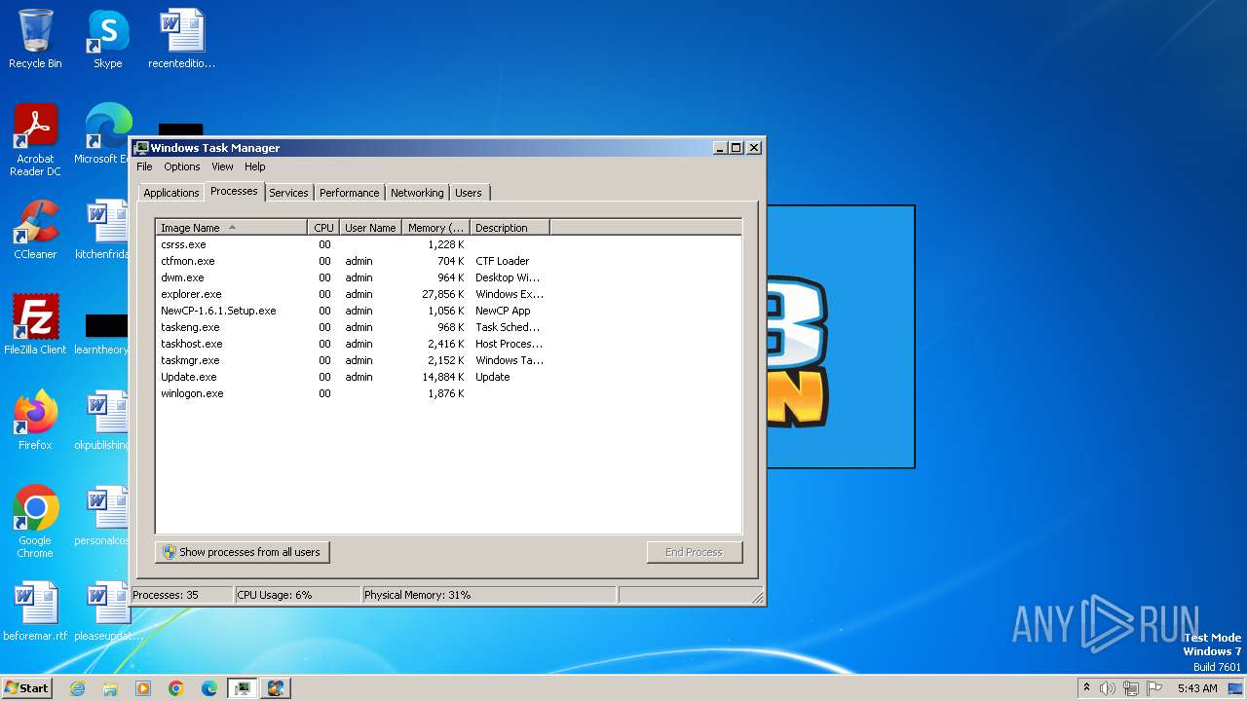This screenshot has height=701, width=1247.
Task: Open Windows Media Player taskbar icon
Action: point(143,688)
